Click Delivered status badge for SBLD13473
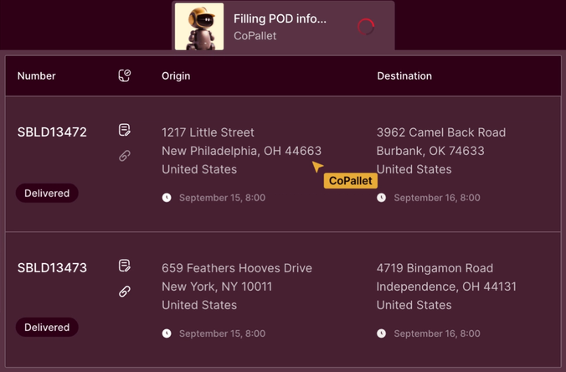The image size is (566, 372). tap(47, 328)
